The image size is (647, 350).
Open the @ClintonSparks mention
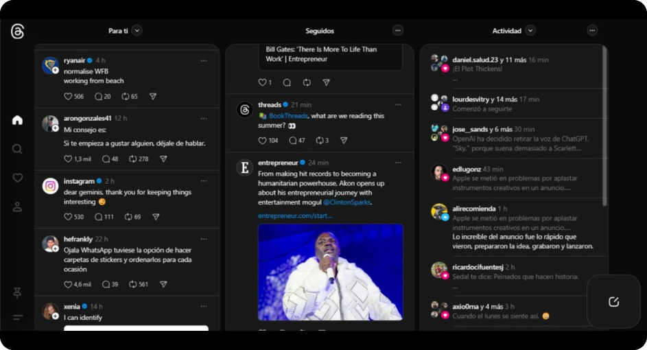click(347, 202)
